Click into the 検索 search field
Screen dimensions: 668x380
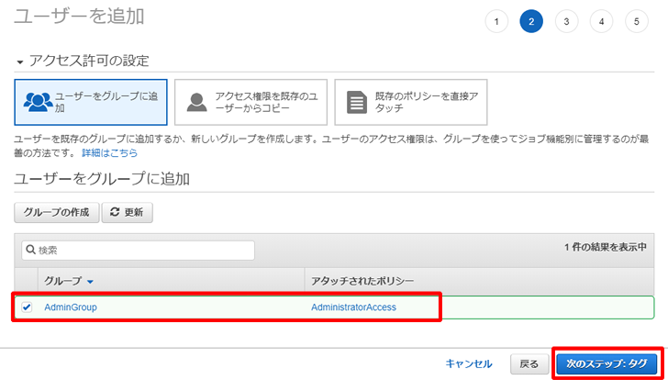click(x=138, y=251)
